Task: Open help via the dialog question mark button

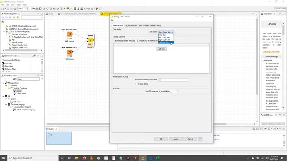Action: (x=200, y=139)
